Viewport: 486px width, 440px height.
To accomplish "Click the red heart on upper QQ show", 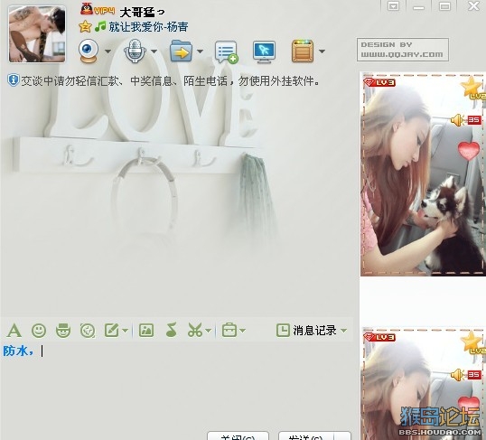I will pyautogui.click(x=469, y=151).
